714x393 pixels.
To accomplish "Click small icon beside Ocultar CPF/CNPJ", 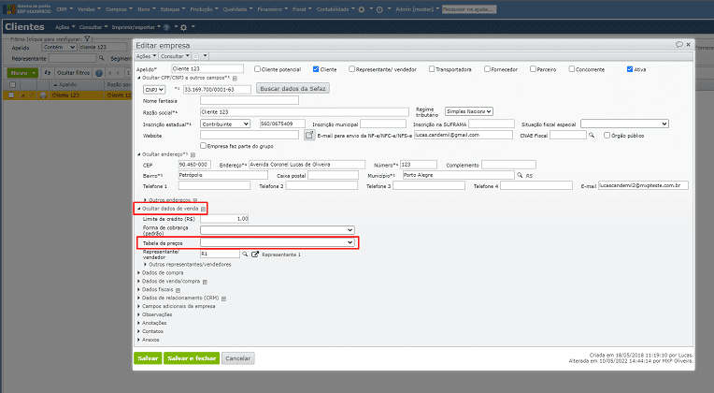I will (x=235, y=79).
